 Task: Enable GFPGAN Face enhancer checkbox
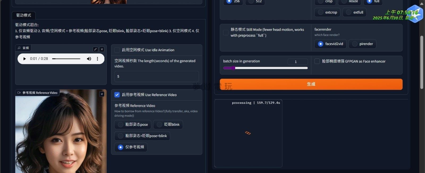317,61
